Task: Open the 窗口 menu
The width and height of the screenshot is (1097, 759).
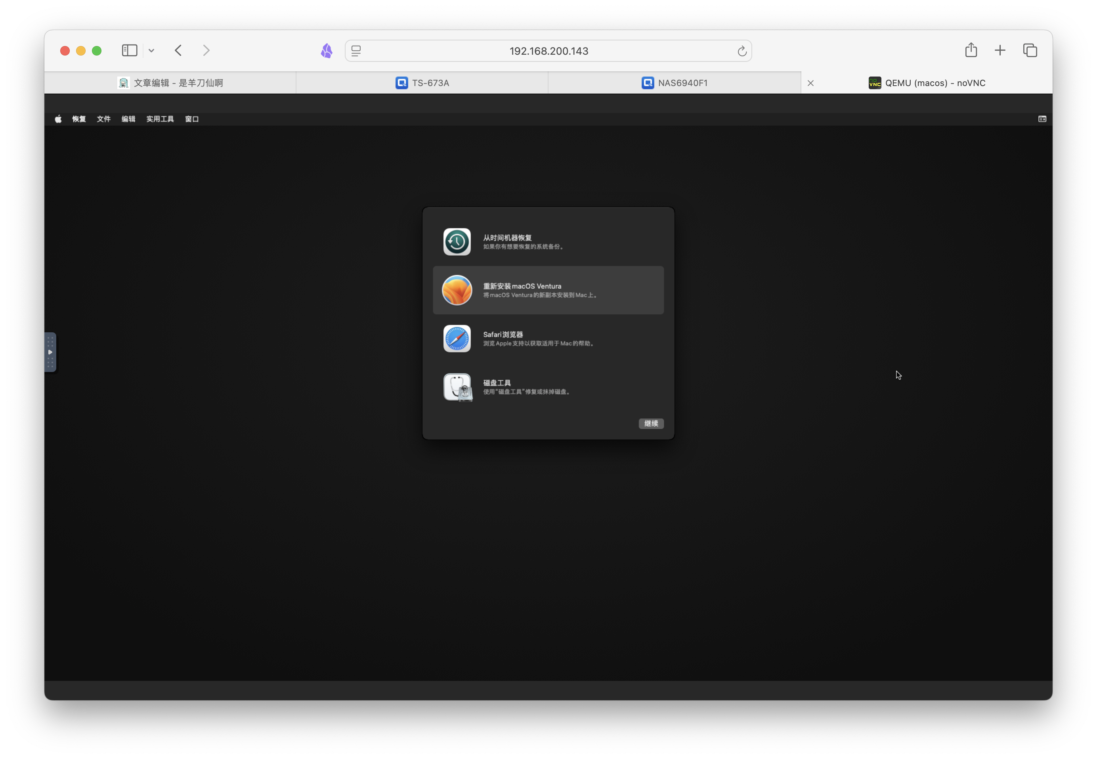Action: [192, 119]
